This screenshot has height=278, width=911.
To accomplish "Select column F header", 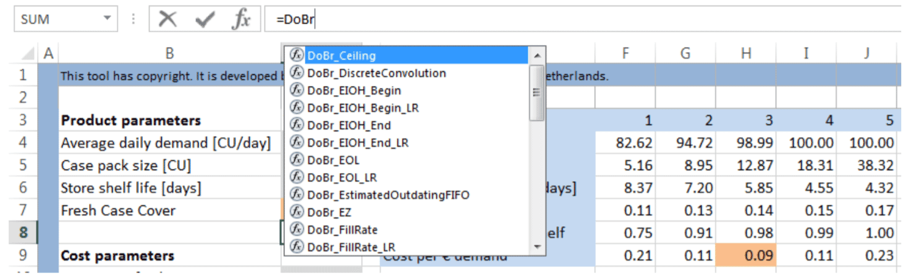I will 625,54.
